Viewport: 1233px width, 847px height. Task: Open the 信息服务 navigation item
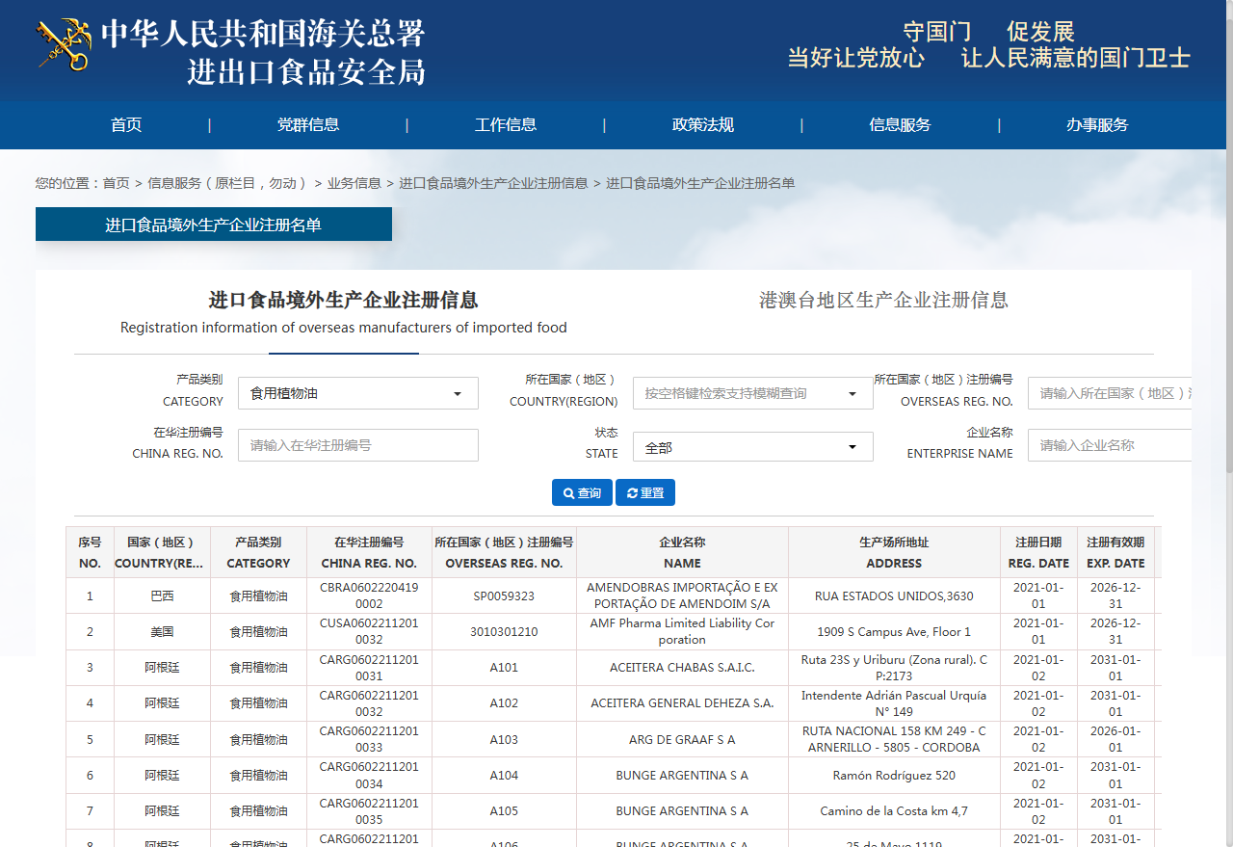tap(900, 124)
